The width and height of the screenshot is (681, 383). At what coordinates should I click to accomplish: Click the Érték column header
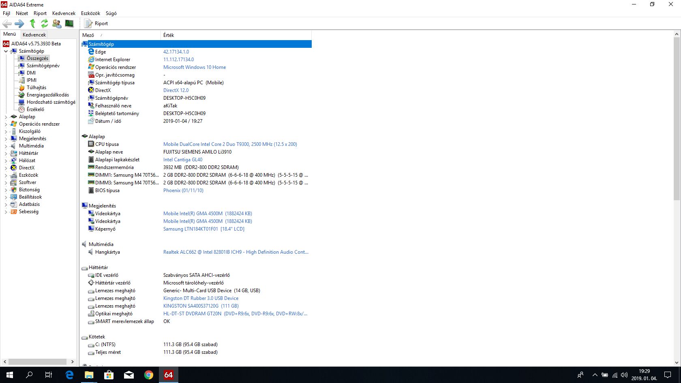(x=236, y=35)
